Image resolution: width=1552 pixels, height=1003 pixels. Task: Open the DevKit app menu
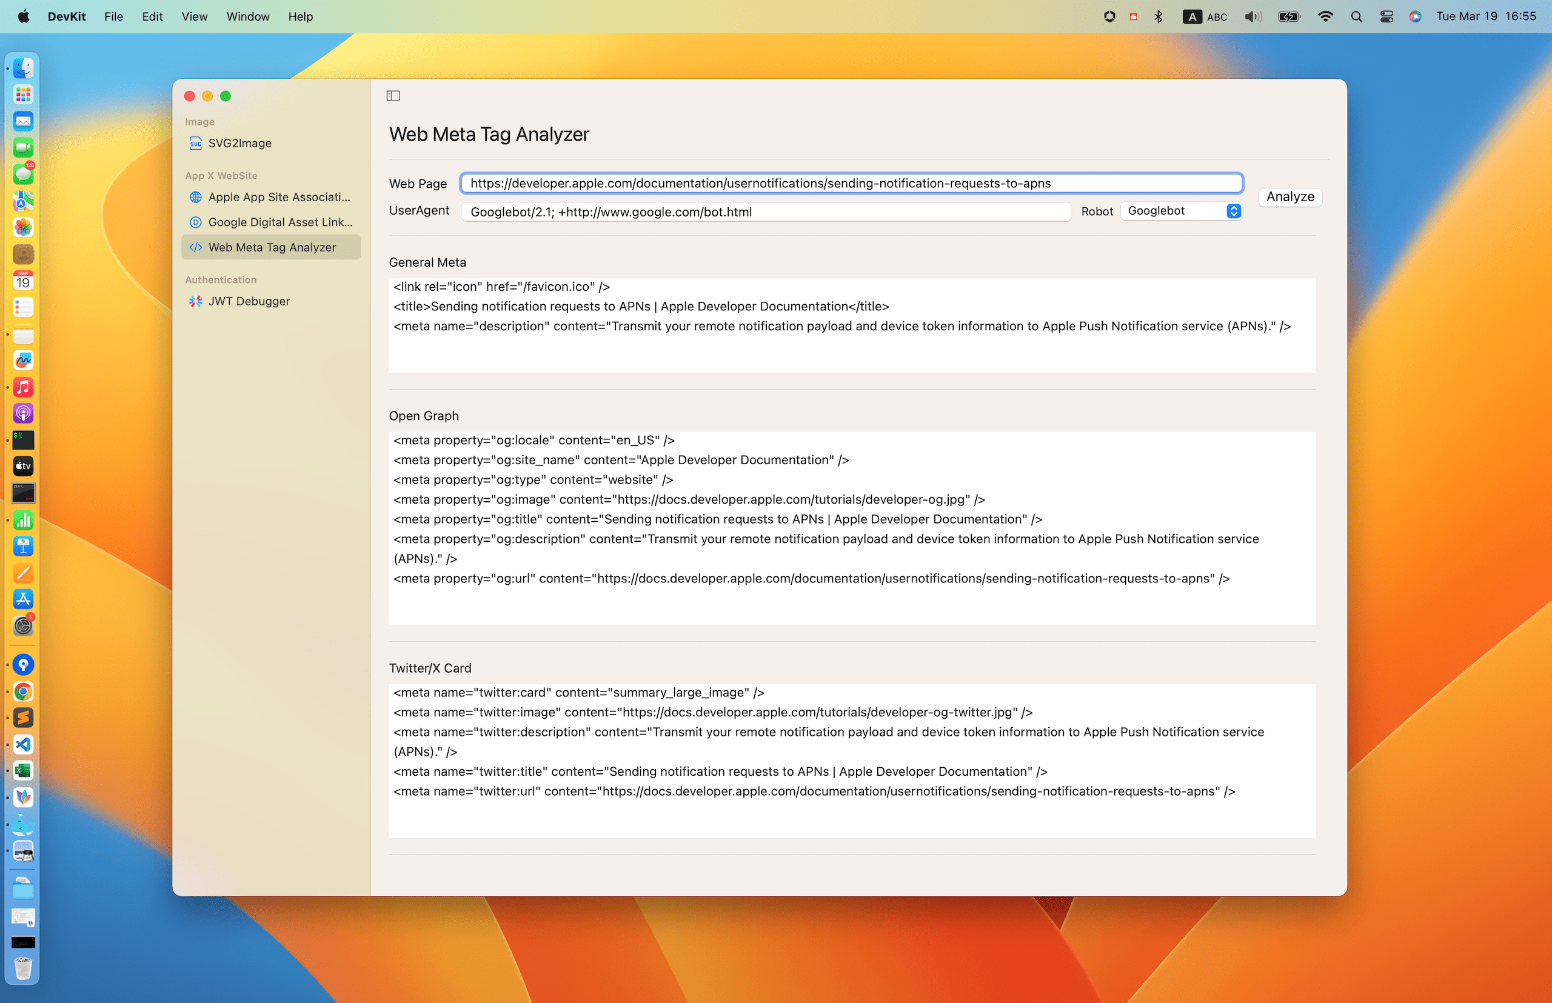coord(67,16)
